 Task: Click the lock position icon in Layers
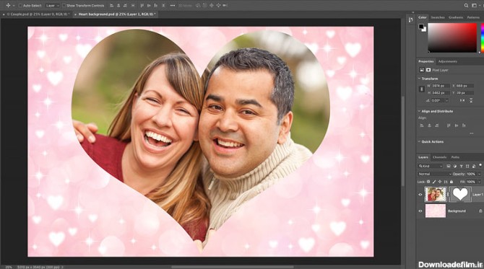440,182
